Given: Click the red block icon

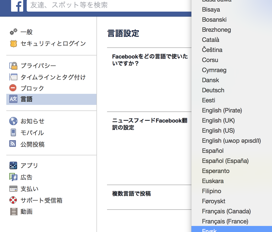Looking at the screenshot, I should click(x=13, y=88).
